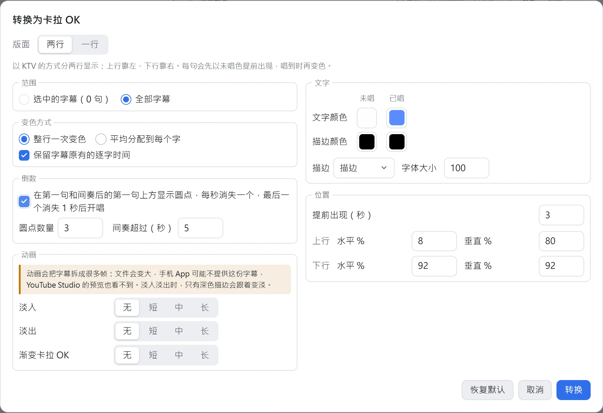Screen dimensions: 603x413
Task: Open the sung blue text color swatch
Action: 397,118
